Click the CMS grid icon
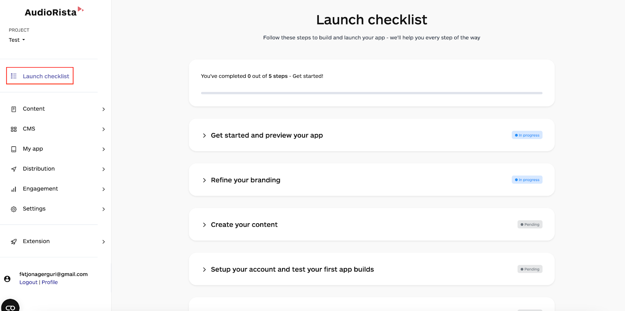This screenshot has height=311, width=625. tap(14, 129)
